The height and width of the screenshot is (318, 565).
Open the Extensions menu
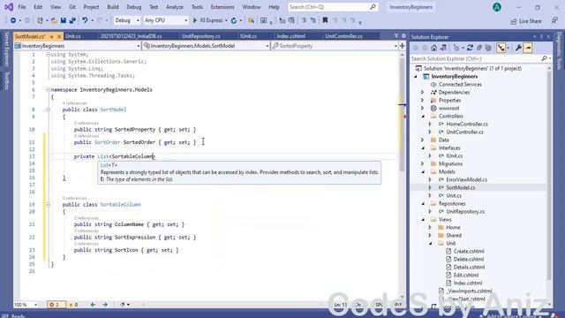tap(222, 7)
